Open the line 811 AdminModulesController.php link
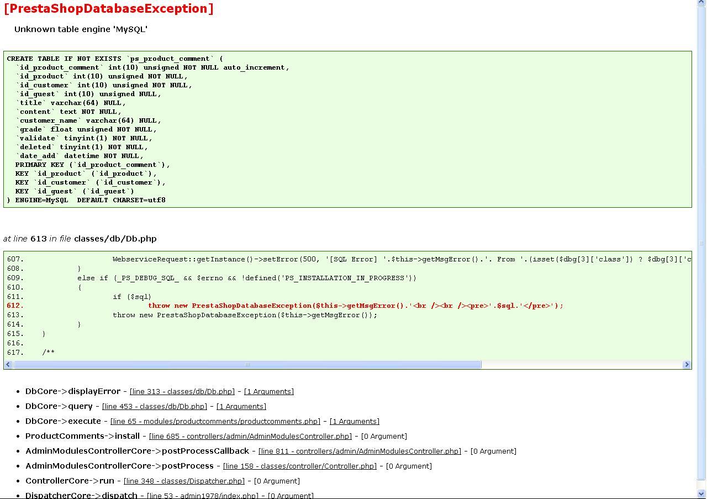The height and width of the screenshot is (499, 707). pyautogui.click(x=360, y=451)
